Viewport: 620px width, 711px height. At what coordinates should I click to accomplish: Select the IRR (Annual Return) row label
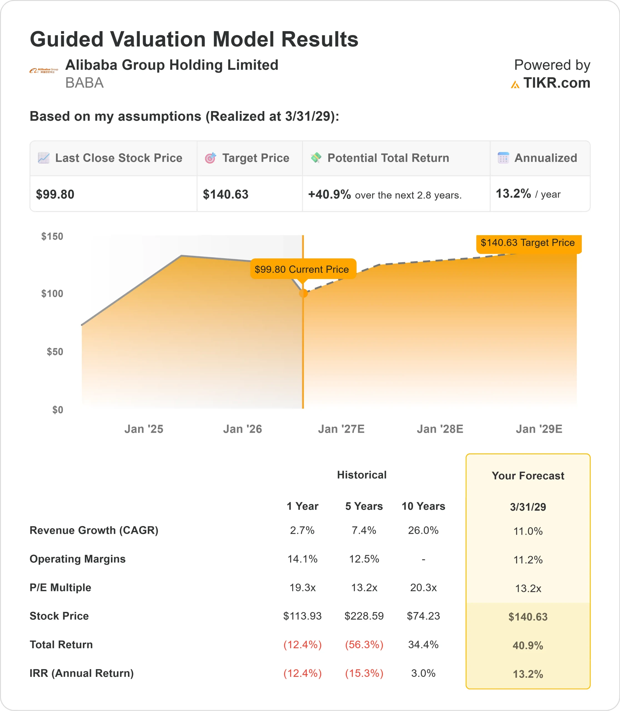(x=82, y=673)
